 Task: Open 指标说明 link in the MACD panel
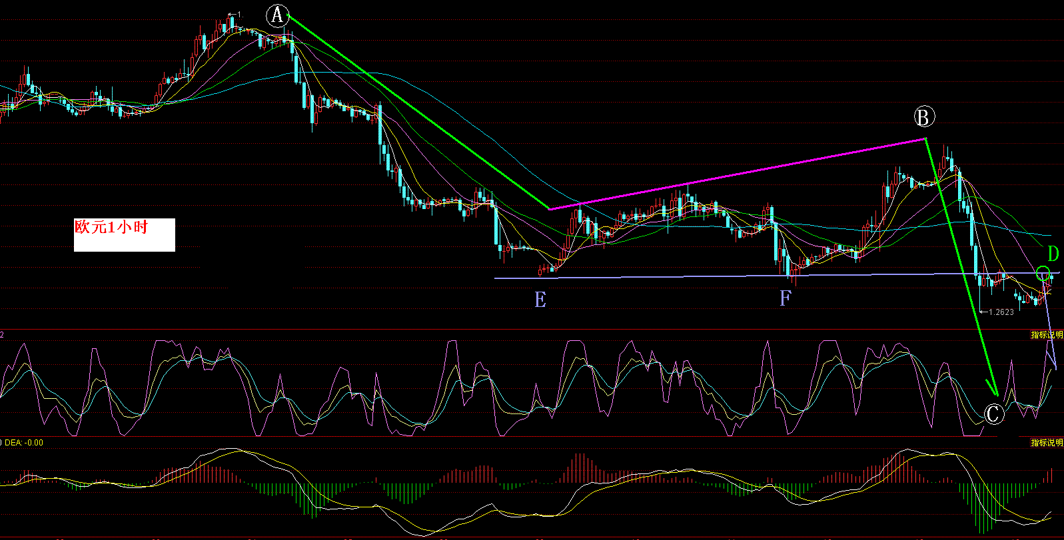(1047, 443)
